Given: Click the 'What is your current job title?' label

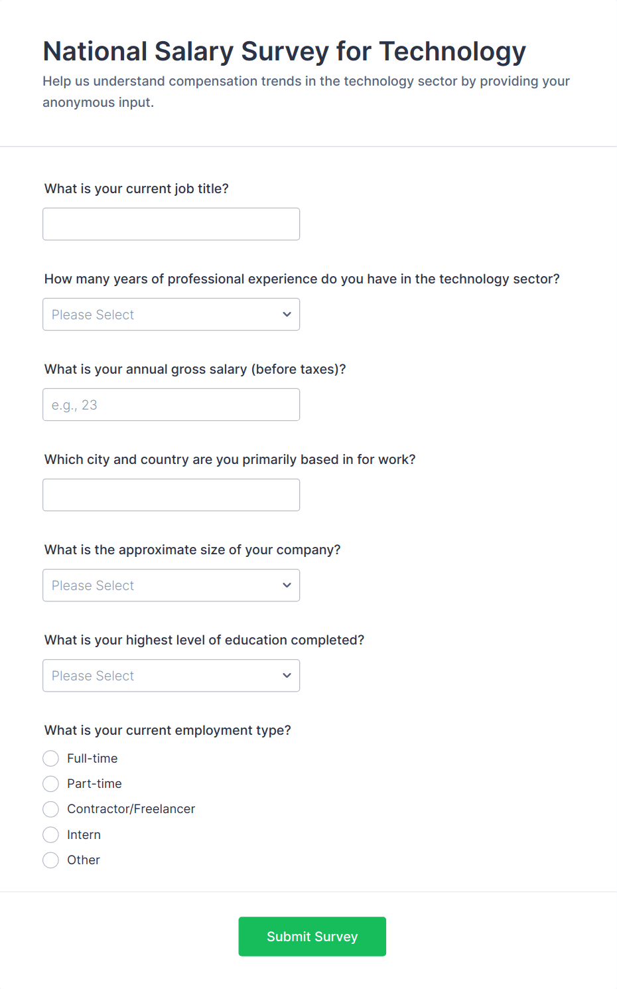Looking at the screenshot, I should click(x=137, y=189).
